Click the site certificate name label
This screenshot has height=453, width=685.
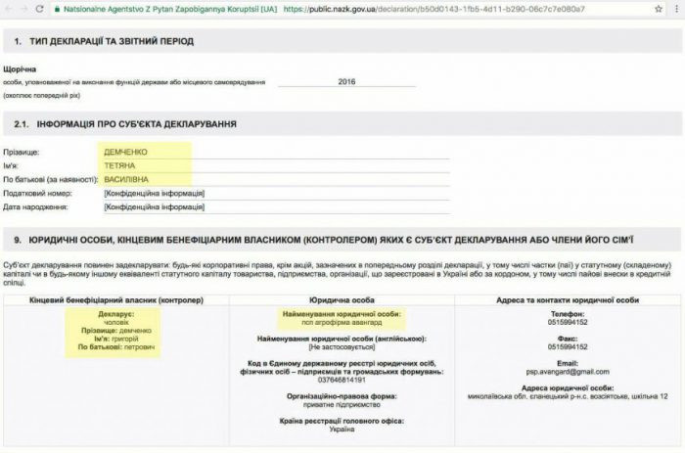point(170,9)
